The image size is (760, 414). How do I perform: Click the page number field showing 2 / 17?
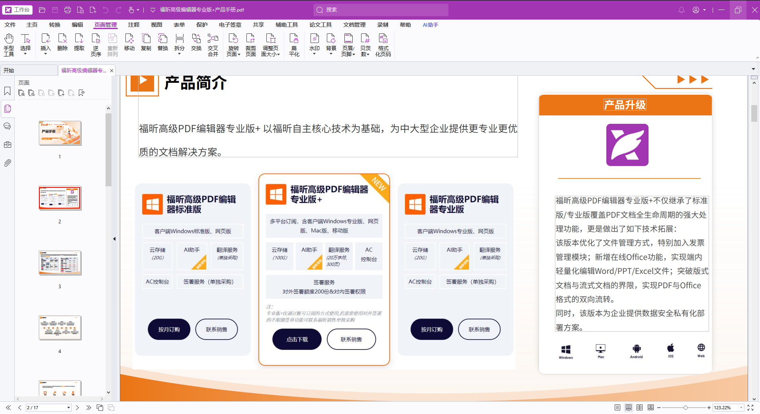tap(49, 408)
